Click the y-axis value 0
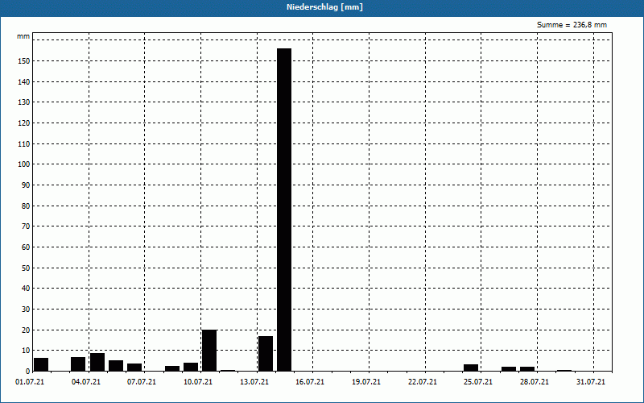This screenshot has height=403, width=644. pos(28,372)
